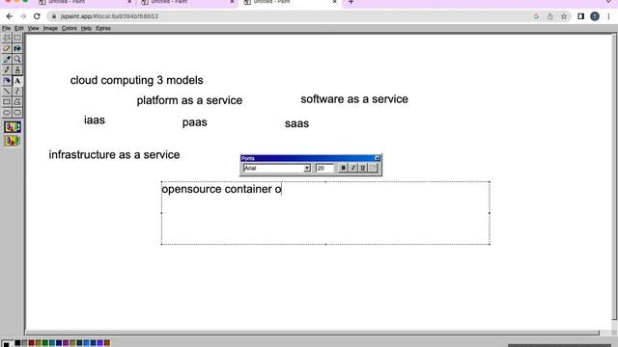618x347 pixels.
Task: Pick the purple palette swatch
Action: click(66, 343)
